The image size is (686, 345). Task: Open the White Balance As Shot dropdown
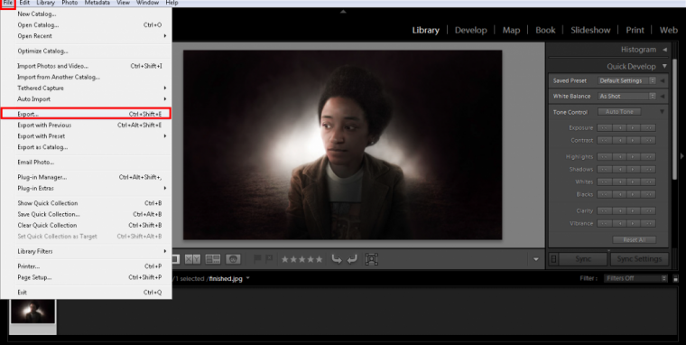pyautogui.click(x=627, y=96)
